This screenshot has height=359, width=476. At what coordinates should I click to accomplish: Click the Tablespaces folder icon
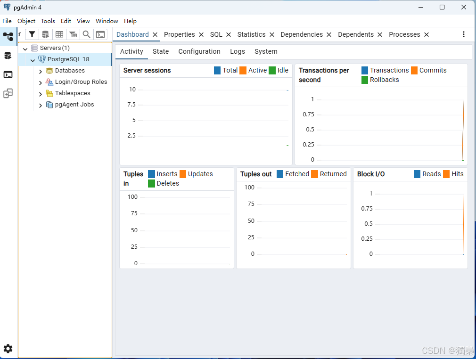49,93
